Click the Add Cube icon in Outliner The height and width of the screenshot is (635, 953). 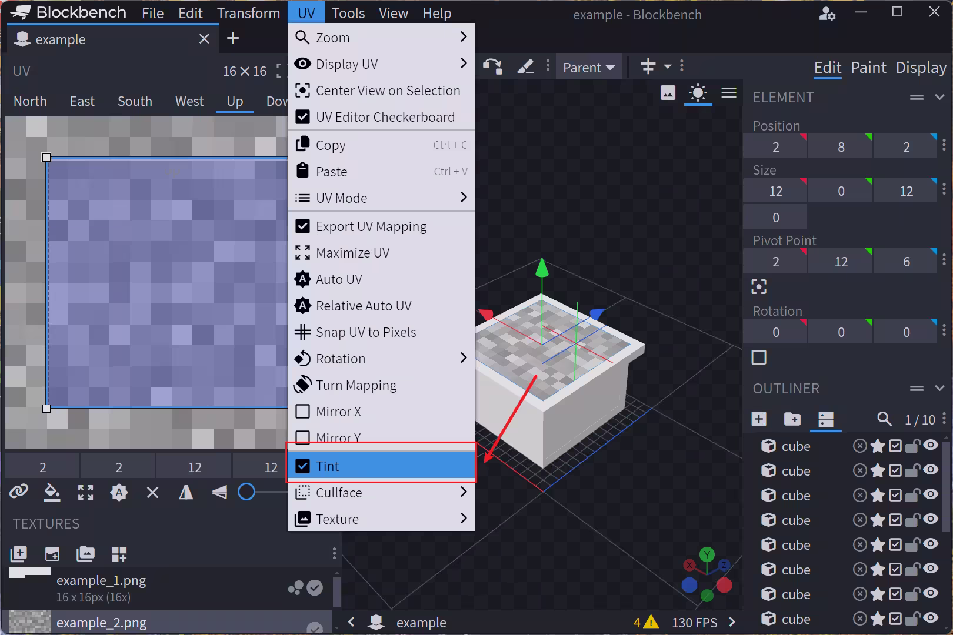pyautogui.click(x=759, y=419)
